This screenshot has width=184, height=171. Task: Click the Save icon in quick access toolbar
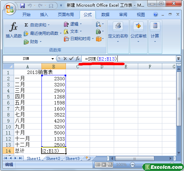coord(22,6)
